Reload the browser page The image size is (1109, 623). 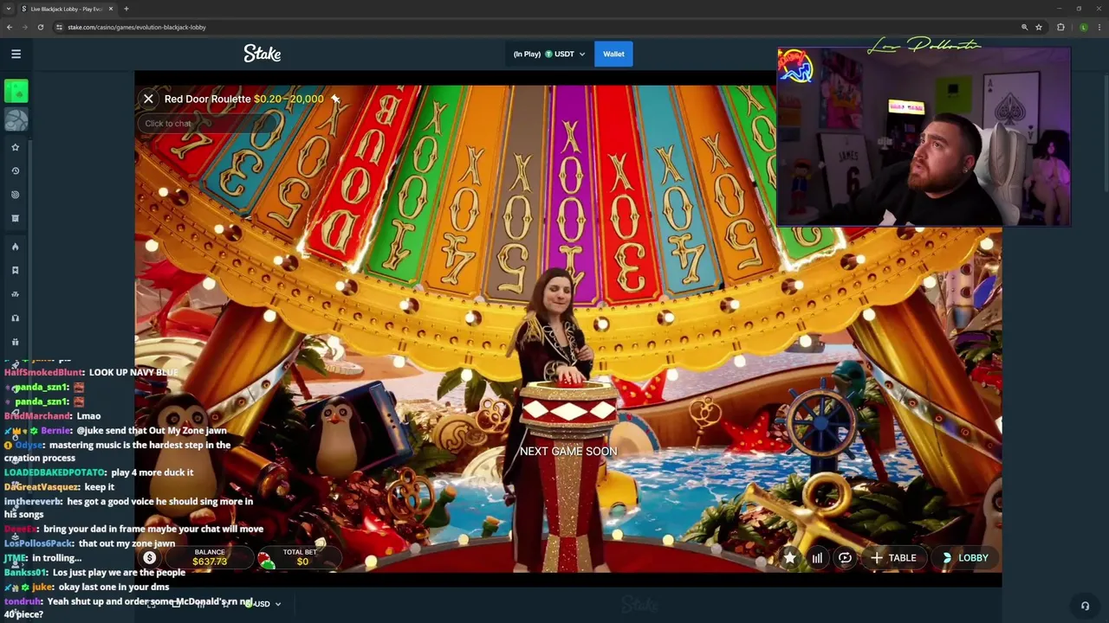(40, 27)
